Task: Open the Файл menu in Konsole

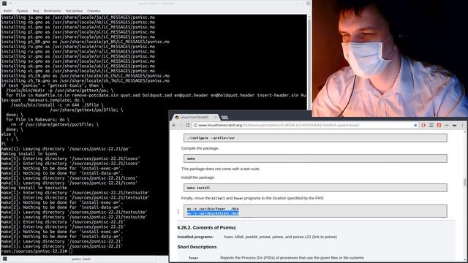Action: point(7,11)
